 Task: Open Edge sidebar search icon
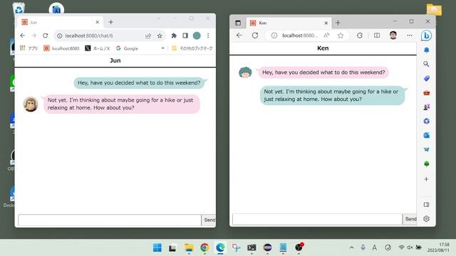426,64
